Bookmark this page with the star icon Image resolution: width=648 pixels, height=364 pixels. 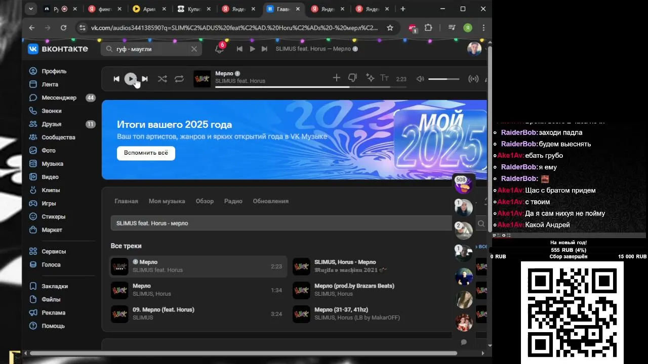(390, 28)
